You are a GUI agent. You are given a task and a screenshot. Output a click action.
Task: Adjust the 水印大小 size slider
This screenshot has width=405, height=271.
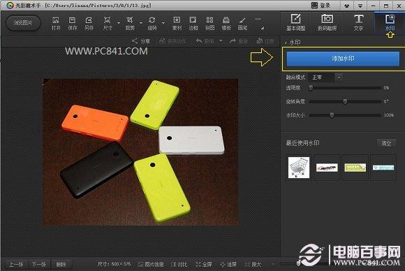click(345, 115)
